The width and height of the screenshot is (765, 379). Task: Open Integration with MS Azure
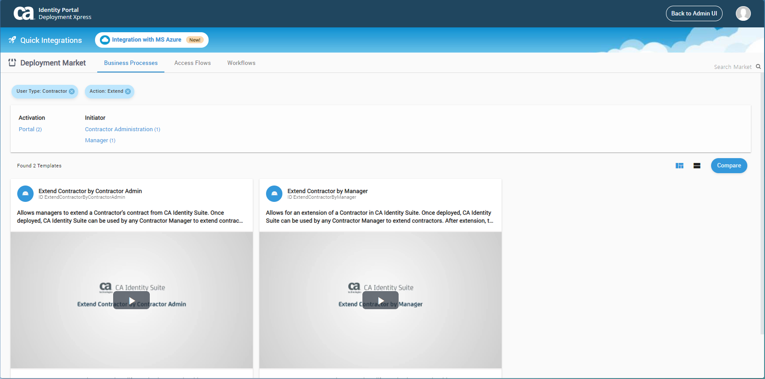tap(152, 40)
